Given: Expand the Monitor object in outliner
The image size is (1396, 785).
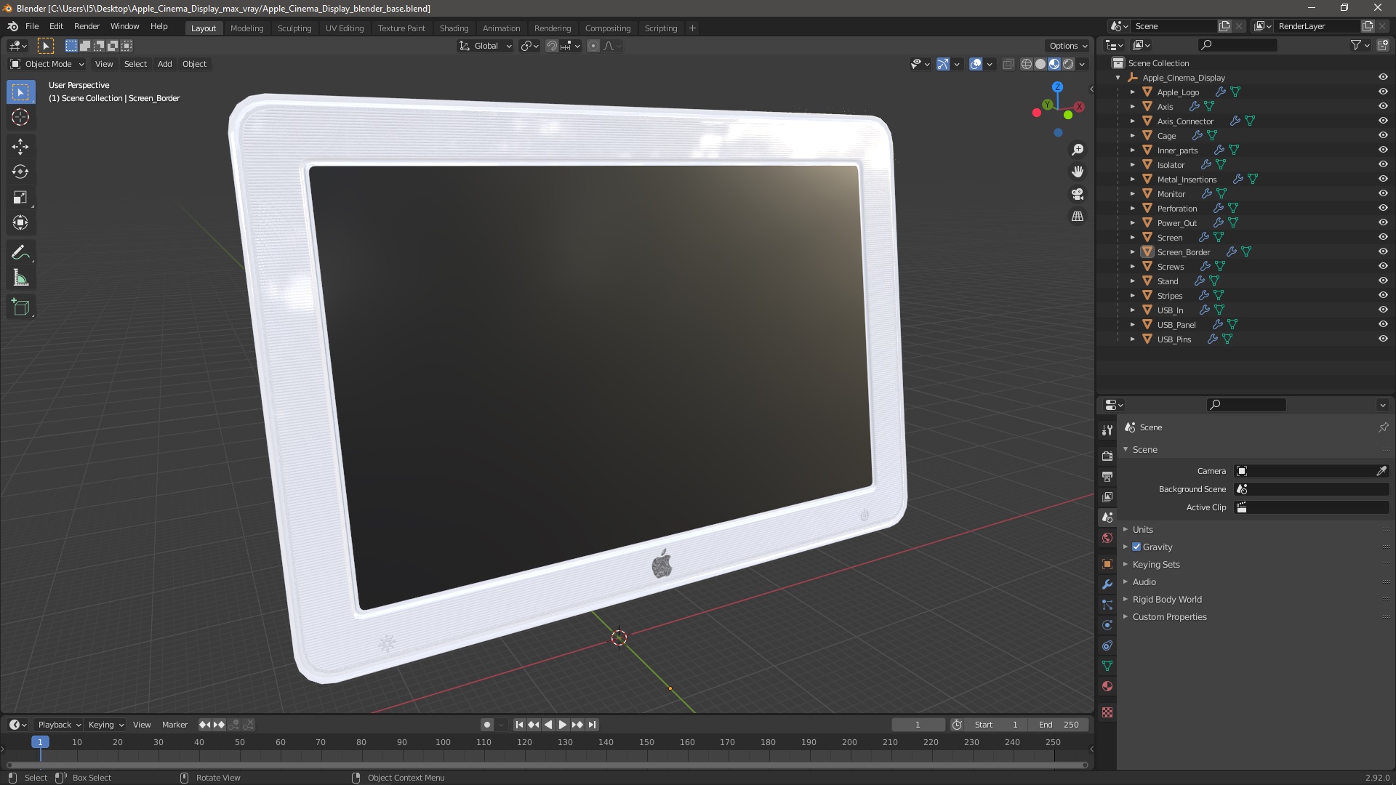Looking at the screenshot, I should click(x=1132, y=194).
